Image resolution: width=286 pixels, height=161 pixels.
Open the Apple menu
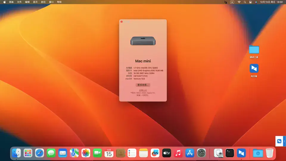click(x=4, y=2)
